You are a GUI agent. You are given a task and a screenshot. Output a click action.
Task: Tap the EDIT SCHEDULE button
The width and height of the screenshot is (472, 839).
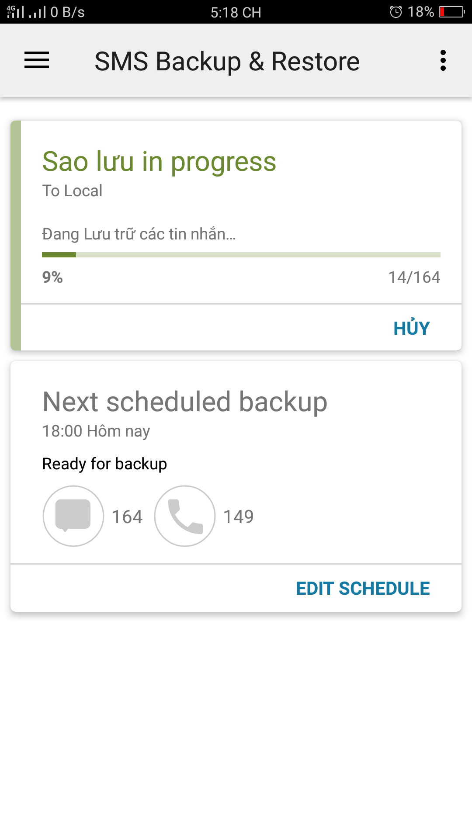click(x=363, y=589)
